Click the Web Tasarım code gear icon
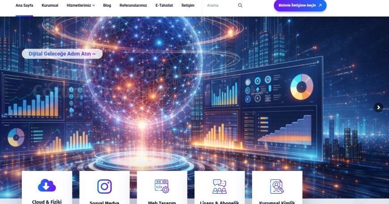The width and height of the screenshot is (389, 204). point(162,187)
